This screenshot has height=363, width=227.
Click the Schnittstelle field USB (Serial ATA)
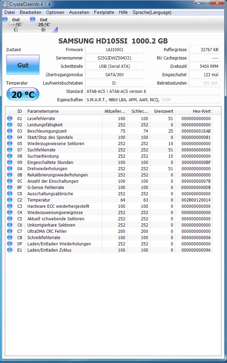(115, 66)
